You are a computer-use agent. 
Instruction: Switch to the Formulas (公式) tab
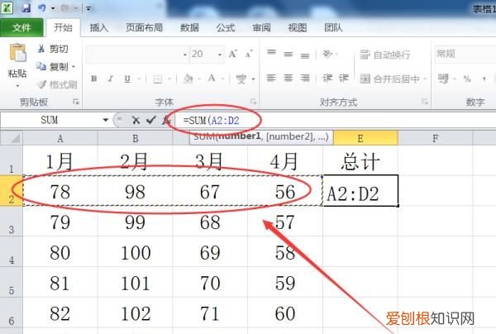pyautogui.click(x=226, y=28)
